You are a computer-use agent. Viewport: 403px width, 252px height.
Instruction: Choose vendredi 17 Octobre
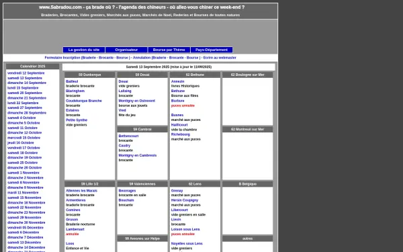click(x=24, y=148)
